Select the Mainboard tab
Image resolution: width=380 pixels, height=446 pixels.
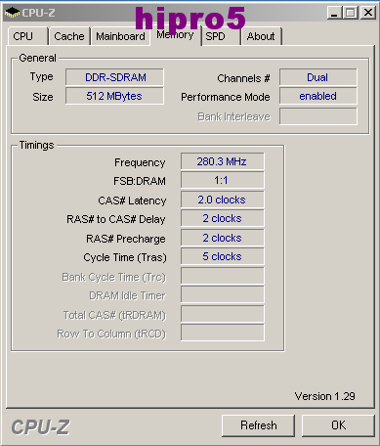pyautogui.click(x=120, y=36)
